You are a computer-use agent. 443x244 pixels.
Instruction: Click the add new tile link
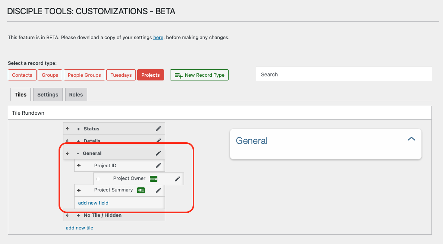coord(79,228)
